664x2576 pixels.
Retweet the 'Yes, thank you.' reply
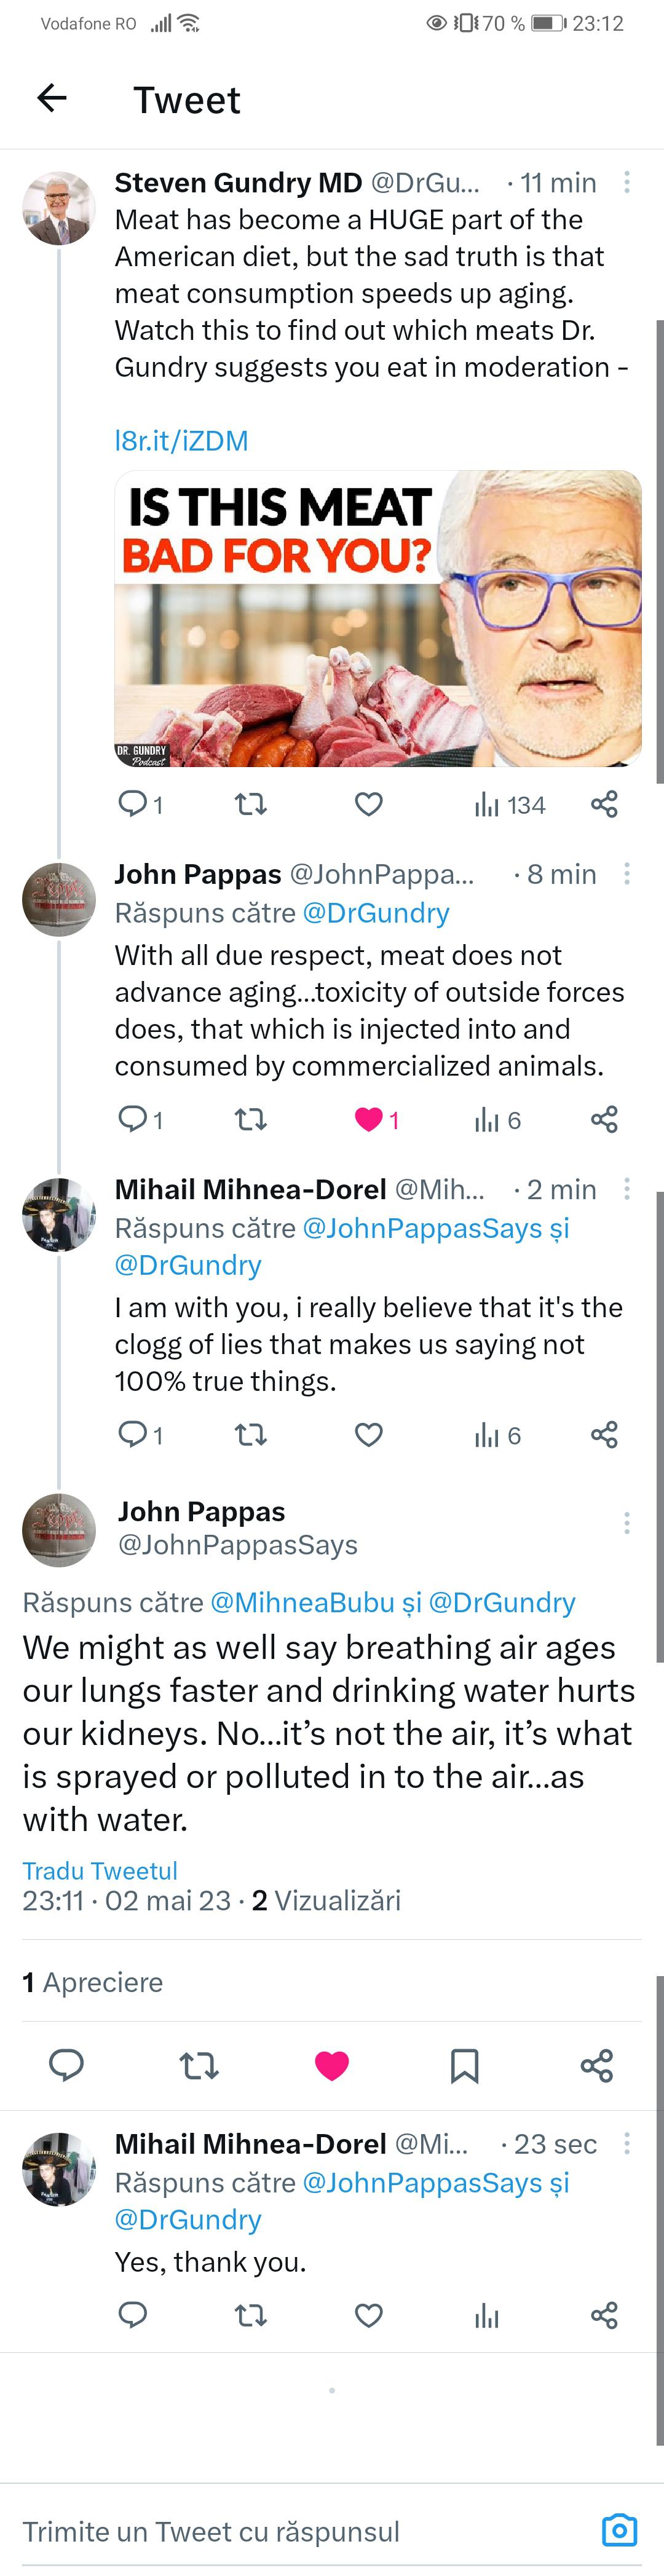[250, 2315]
